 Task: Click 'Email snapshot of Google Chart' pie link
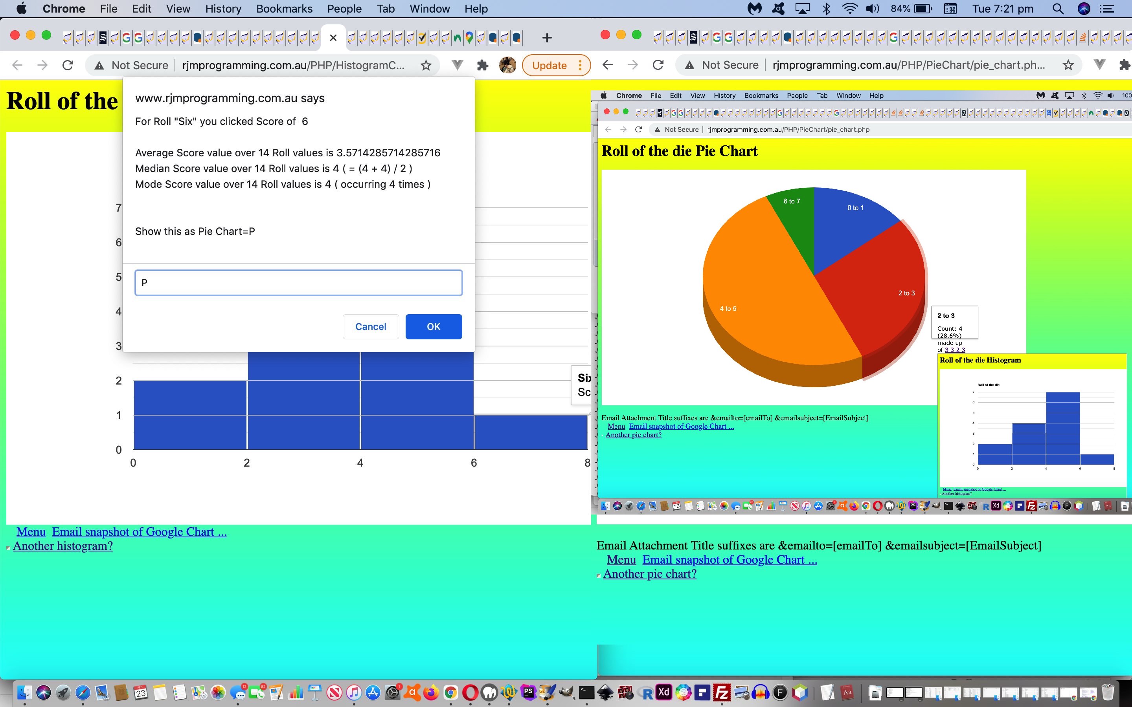point(729,560)
